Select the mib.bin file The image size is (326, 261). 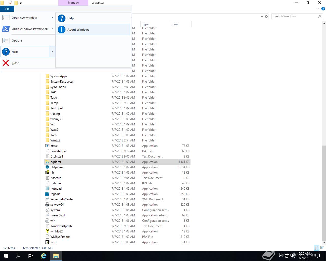click(x=56, y=183)
